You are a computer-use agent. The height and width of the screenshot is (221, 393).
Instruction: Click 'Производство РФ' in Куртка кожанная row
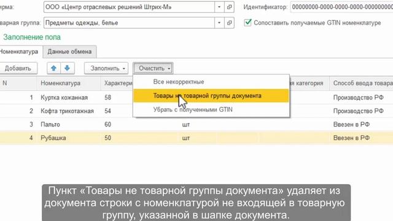click(359, 98)
